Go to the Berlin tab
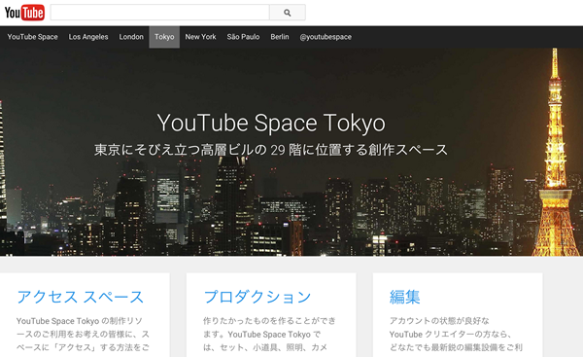This screenshot has width=583, height=357. (280, 37)
